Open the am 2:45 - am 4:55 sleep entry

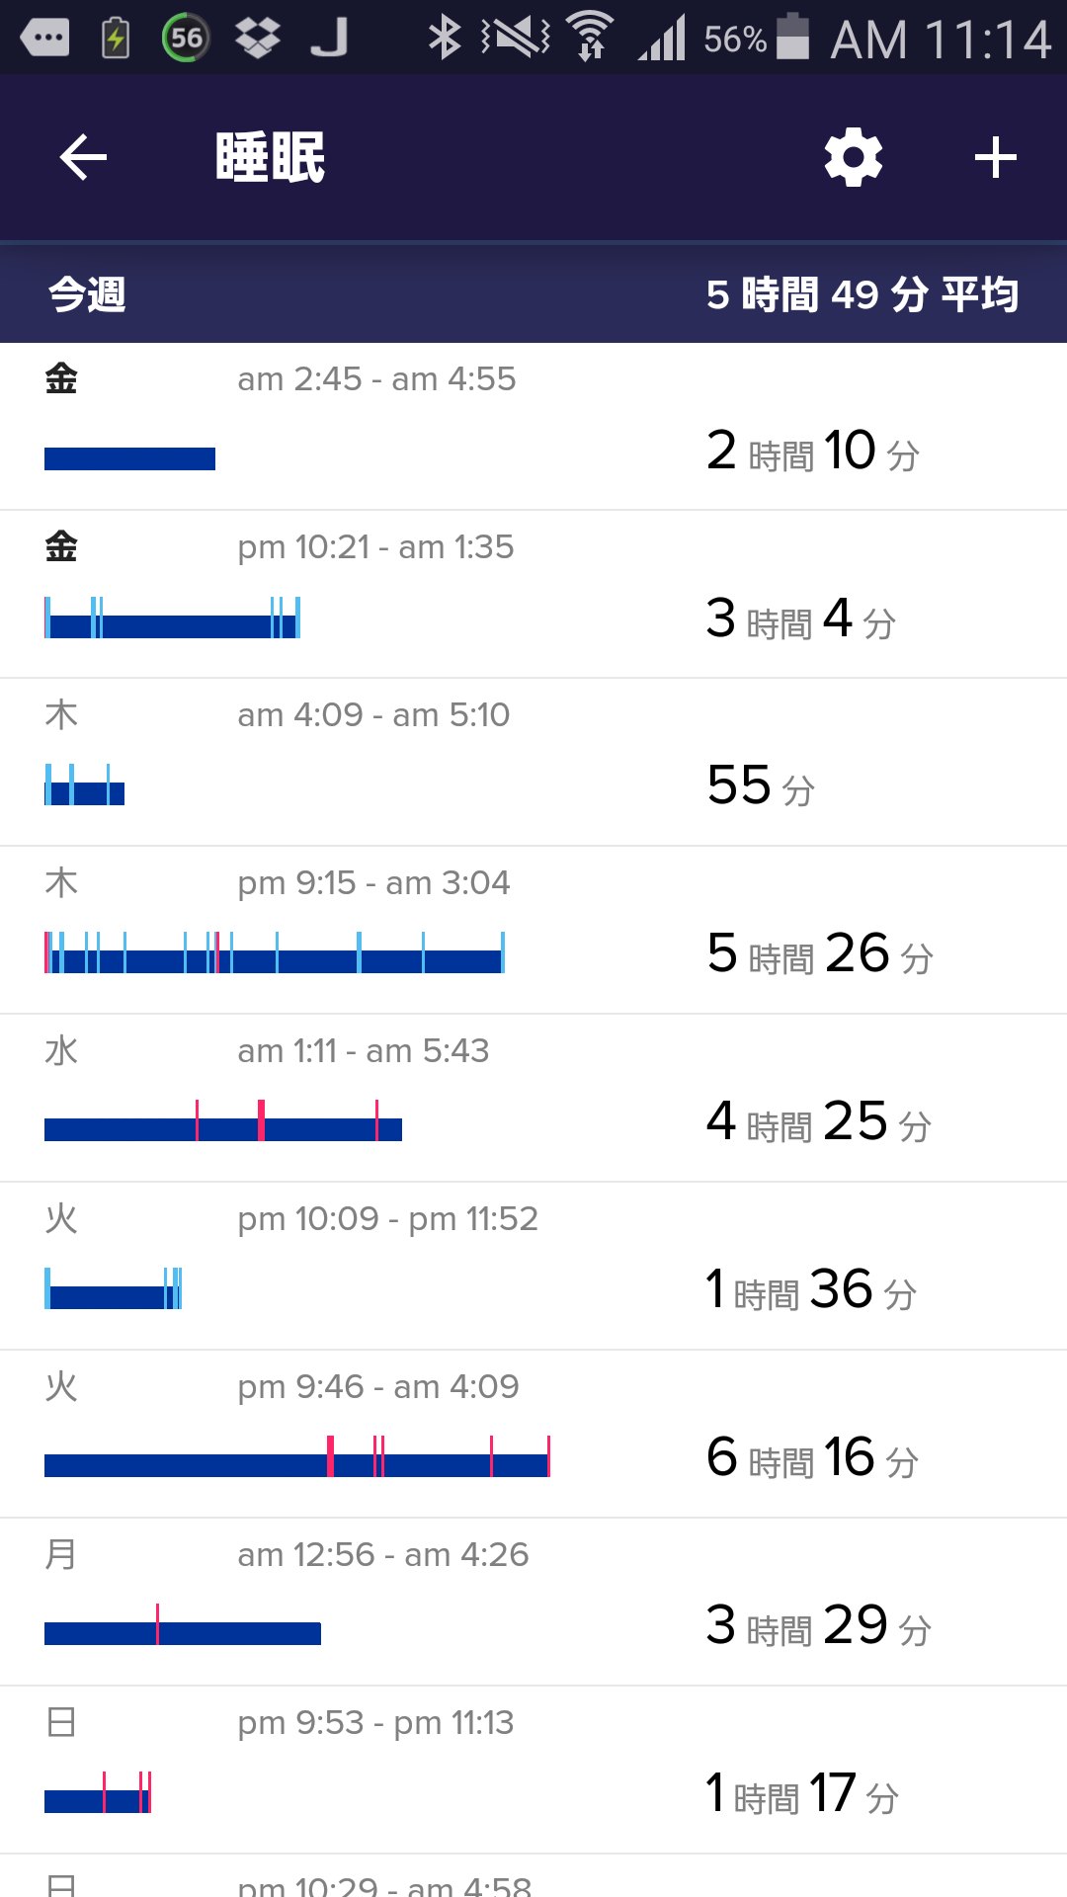pos(533,427)
